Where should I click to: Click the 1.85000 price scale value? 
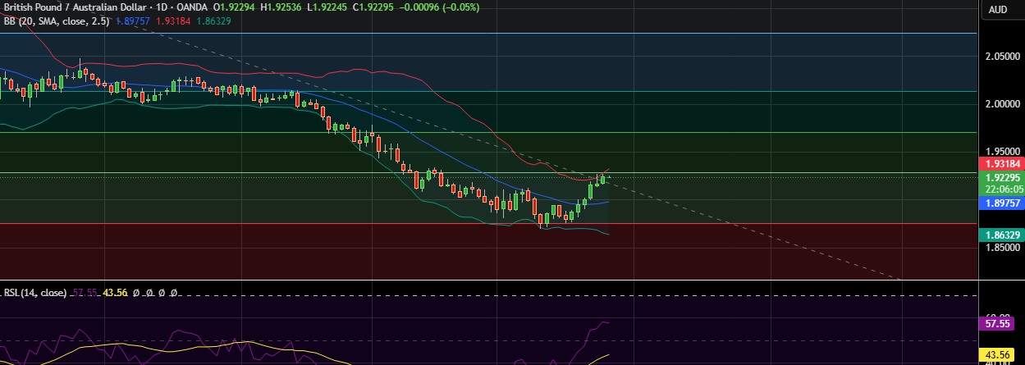coord(1002,248)
